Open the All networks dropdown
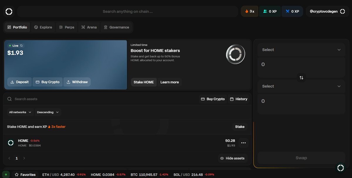Screen dimensions: 352x178 pyautogui.click(x=20, y=112)
